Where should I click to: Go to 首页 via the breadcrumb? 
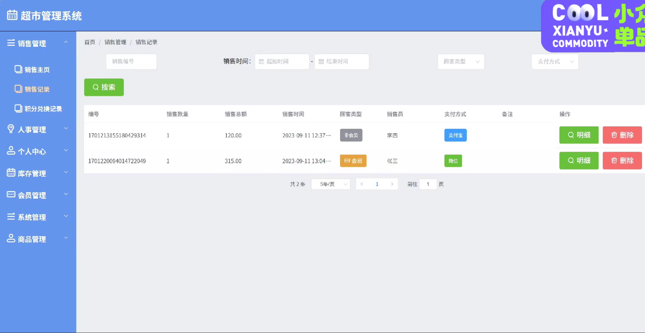[x=90, y=42]
